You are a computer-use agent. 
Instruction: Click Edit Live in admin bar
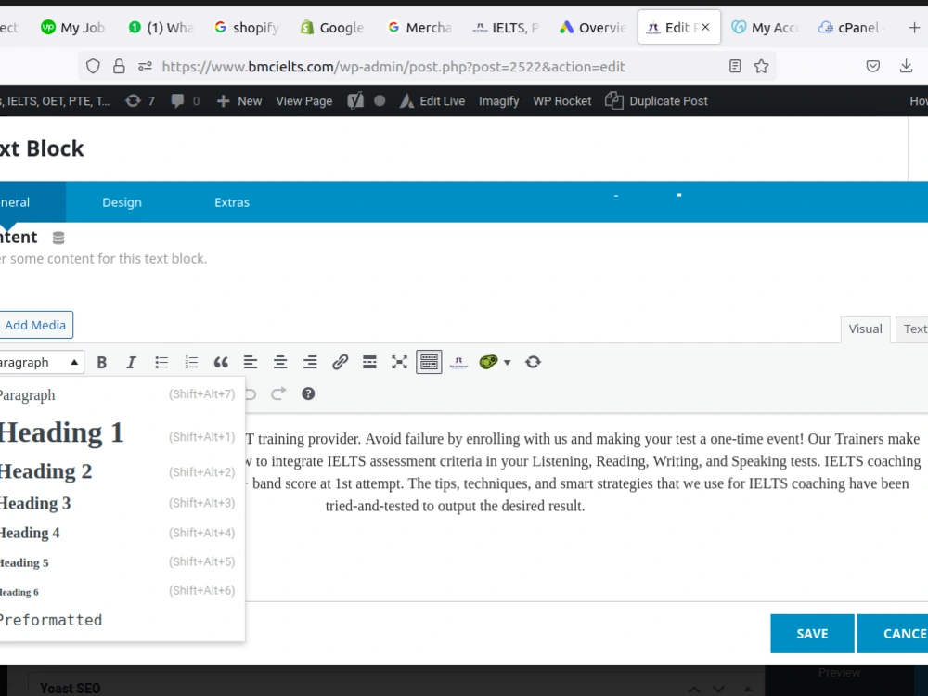432,101
